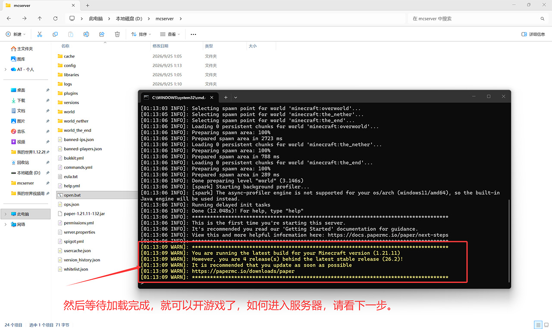Screen dimensions: 552x329
Task: Expand the AT - 个人 tree node
Action: (x=5, y=69)
